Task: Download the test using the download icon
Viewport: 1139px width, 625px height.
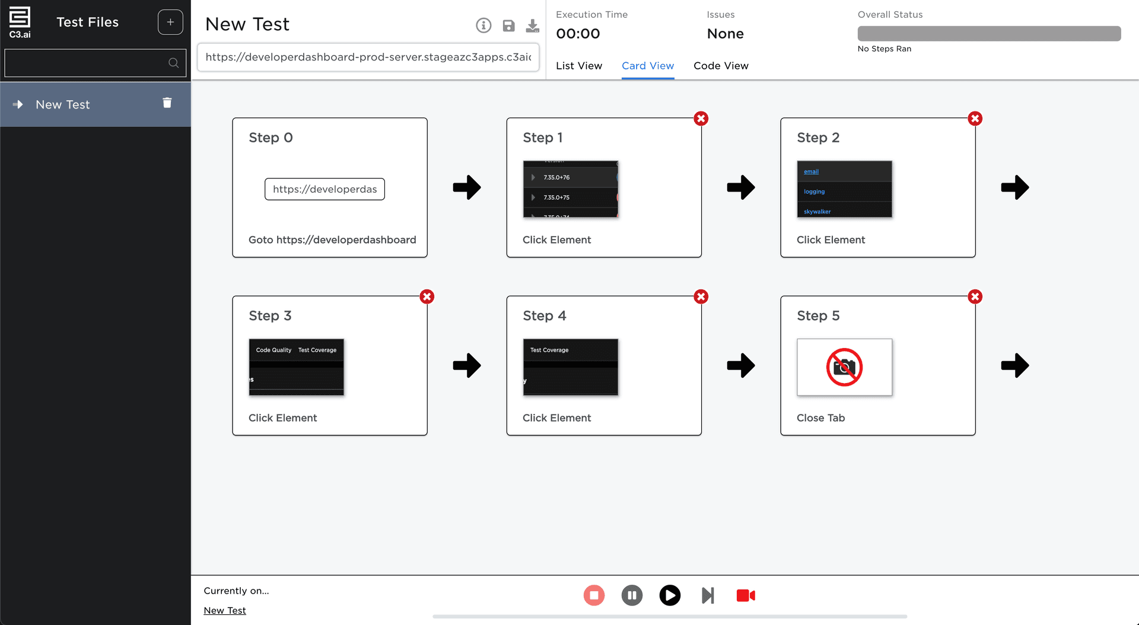Action: 532,25
